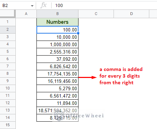Select cell with 1,000,000.00

tap(57, 44)
